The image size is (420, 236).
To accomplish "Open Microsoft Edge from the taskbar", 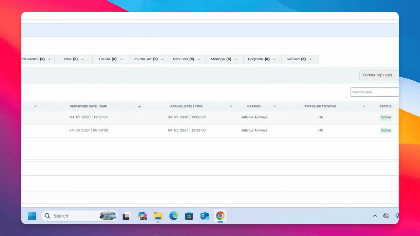I will pos(174,216).
